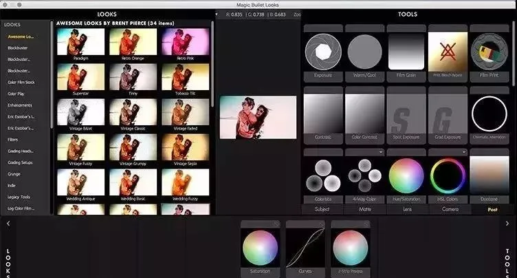Open the 4-Way Color header dropdown arrow

[381, 152]
